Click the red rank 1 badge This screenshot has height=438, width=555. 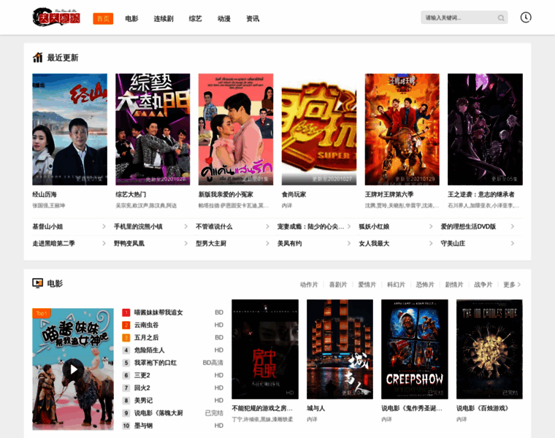[126, 312]
